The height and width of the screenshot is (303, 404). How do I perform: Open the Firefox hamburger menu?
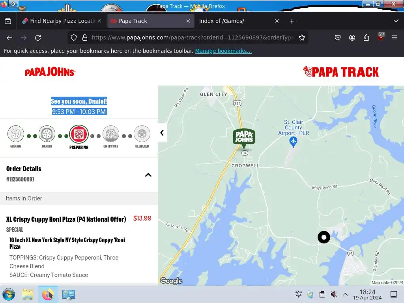[x=395, y=37]
